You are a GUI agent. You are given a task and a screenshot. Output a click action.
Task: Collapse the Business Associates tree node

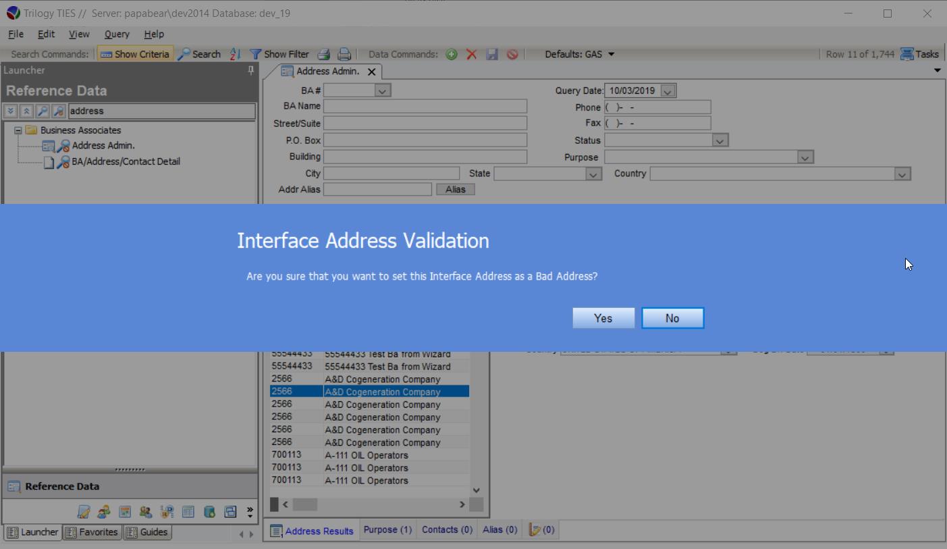coord(18,130)
